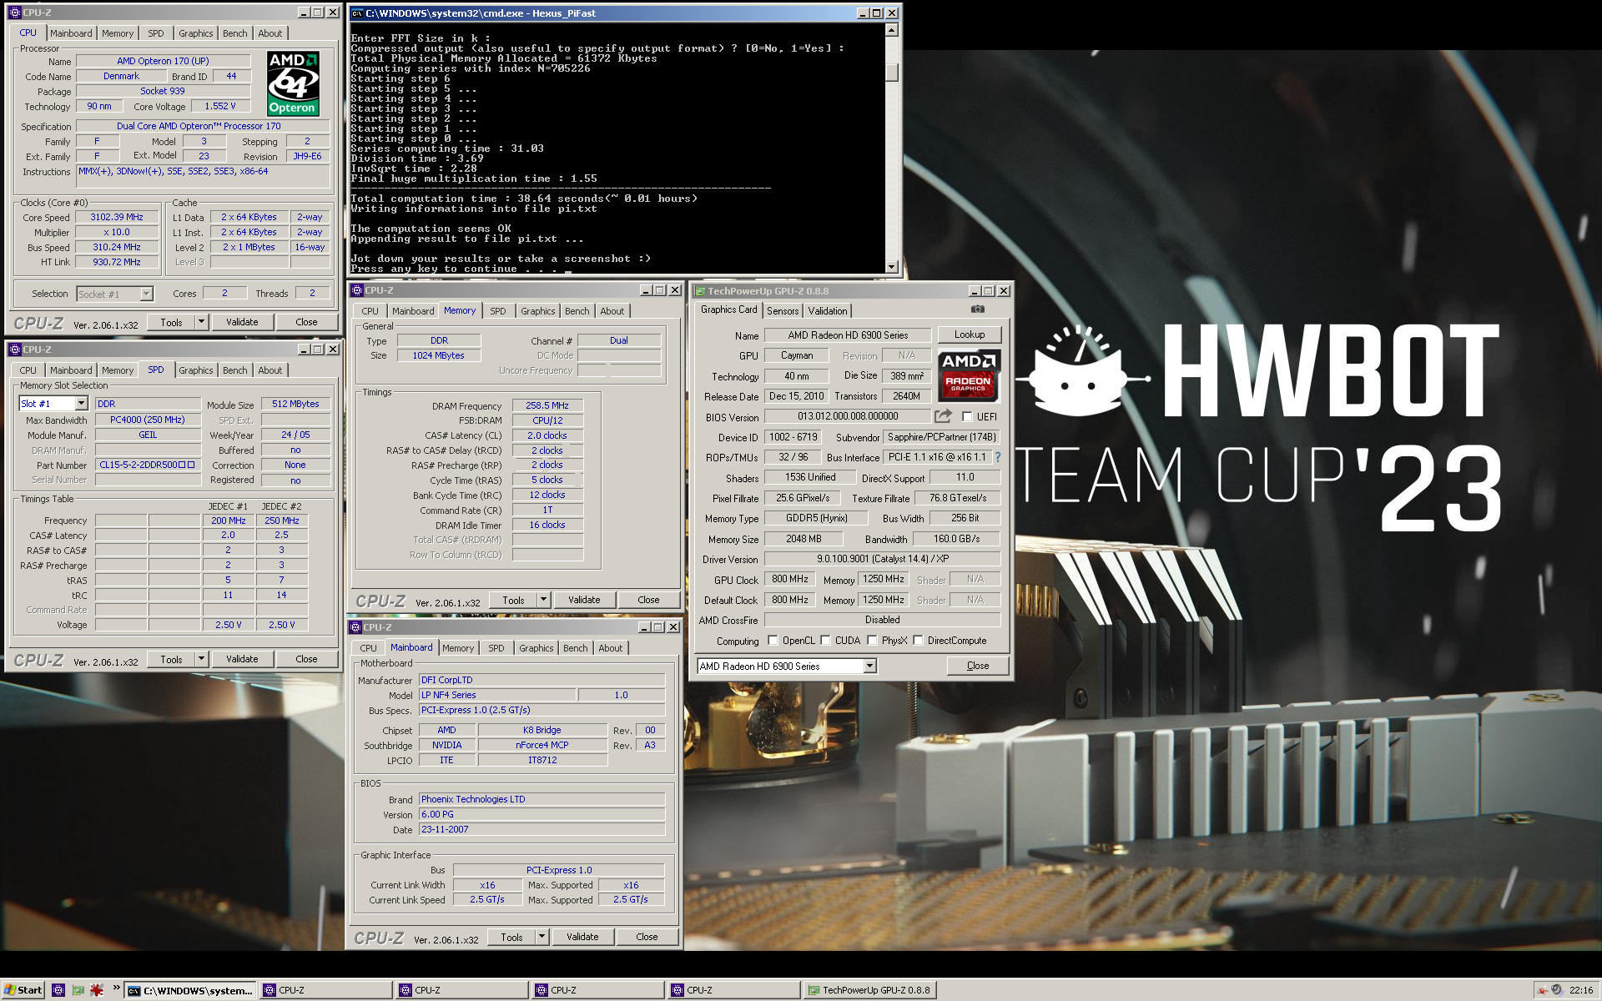Open the Graphics tab in the CPU-Z SPD window
1602x1001 pixels.
[x=196, y=370]
